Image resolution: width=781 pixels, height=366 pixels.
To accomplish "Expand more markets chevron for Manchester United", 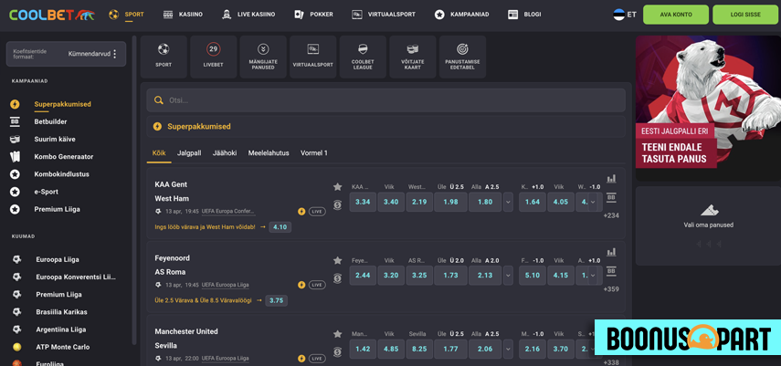I will click(x=508, y=349).
